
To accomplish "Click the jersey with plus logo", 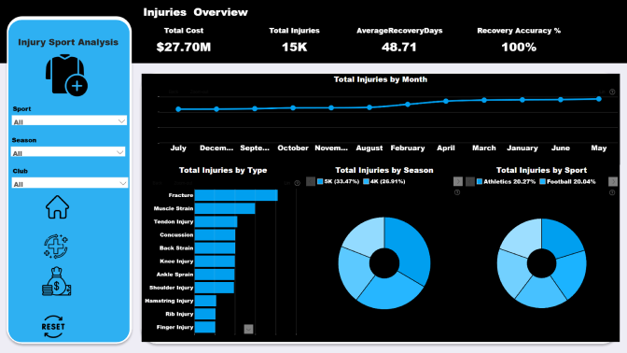I will click(66, 76).
